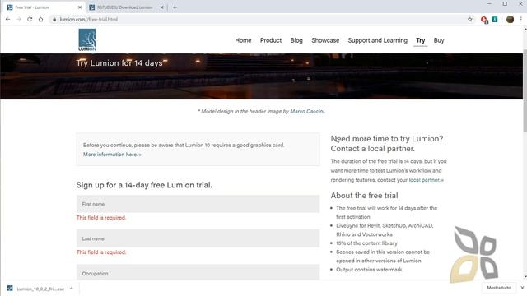The height and width of the screenshot is (296, 527).
Task: Click the red extension icon in toolbar
Action: point(484,20)
